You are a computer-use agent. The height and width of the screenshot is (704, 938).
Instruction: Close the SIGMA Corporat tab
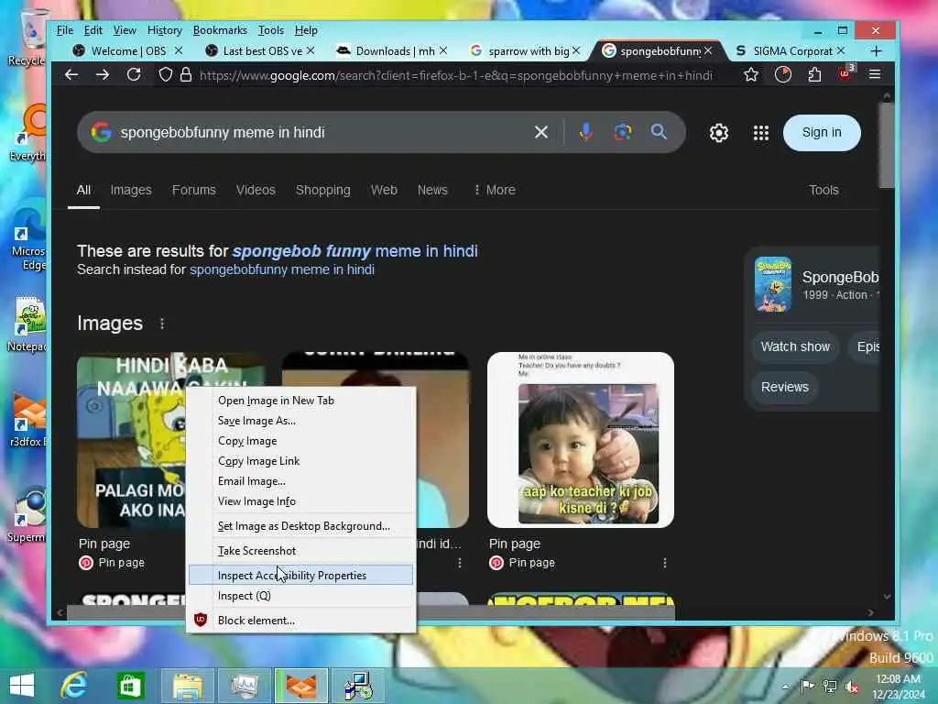click(841, 51)
